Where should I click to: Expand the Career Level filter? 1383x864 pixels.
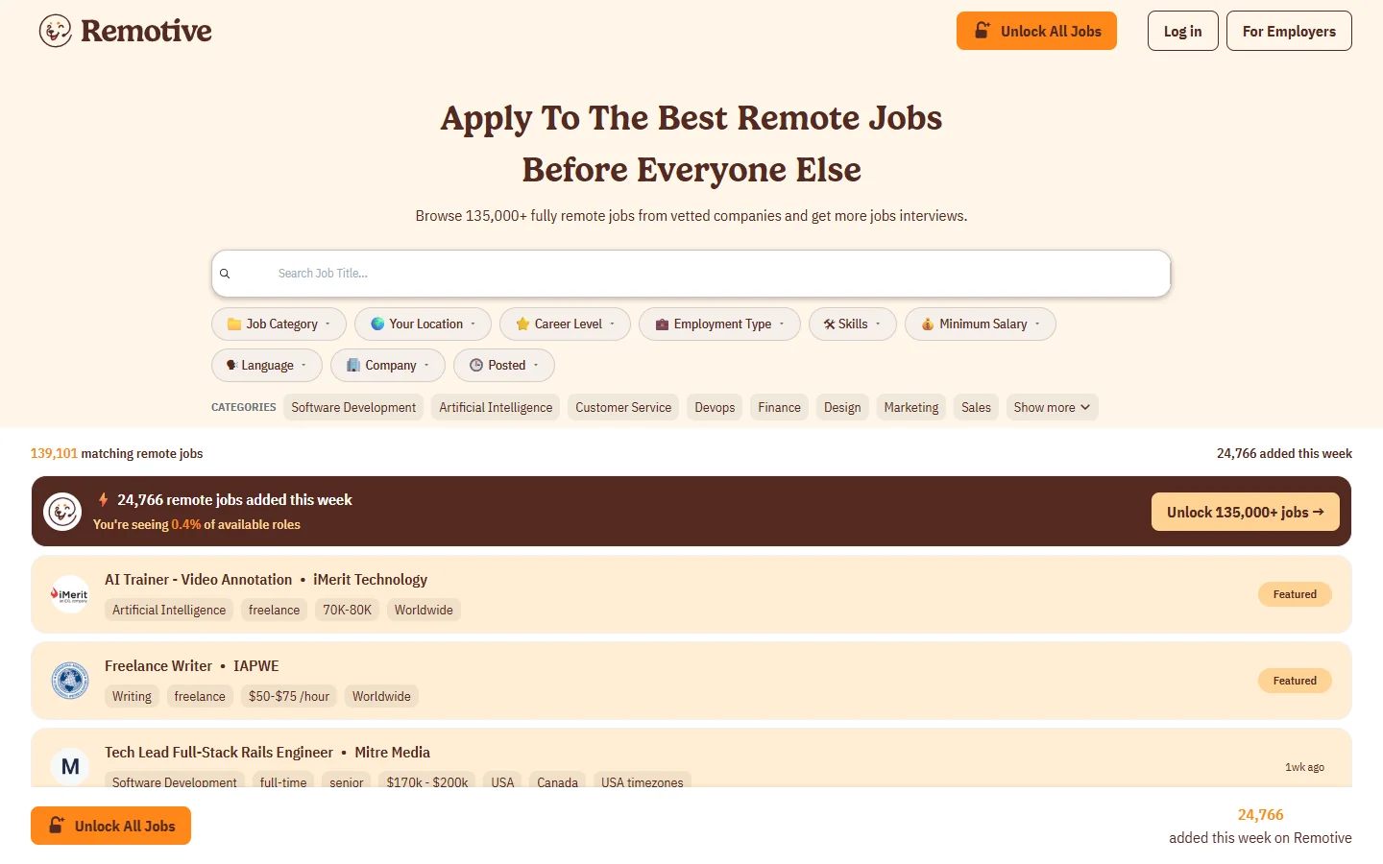point(565,324)
